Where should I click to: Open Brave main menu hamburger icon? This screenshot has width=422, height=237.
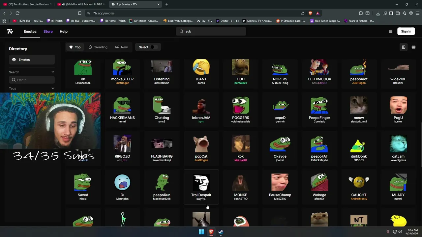coord(417,13)
